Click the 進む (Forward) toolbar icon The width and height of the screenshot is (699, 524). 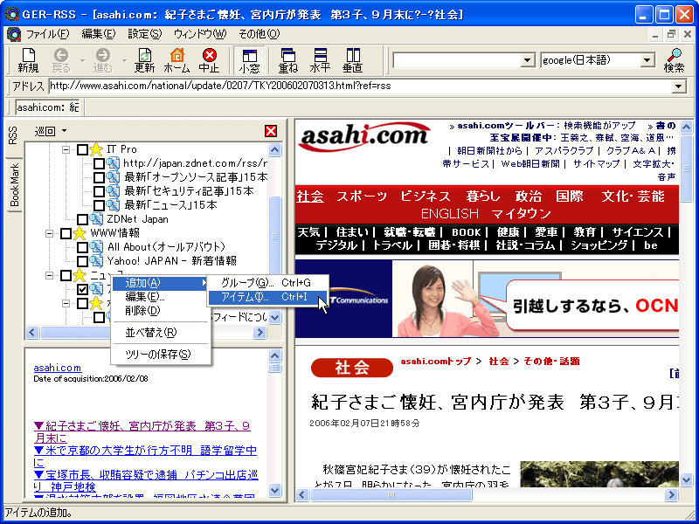[102, 60]
